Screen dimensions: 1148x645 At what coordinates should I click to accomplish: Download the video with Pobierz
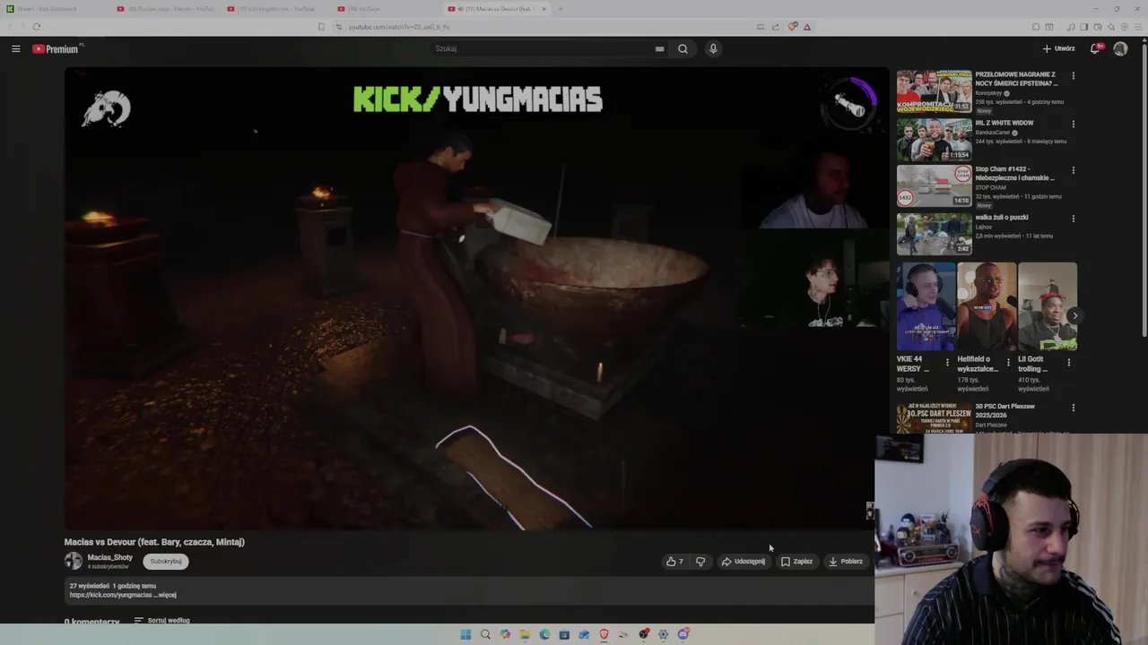click(x=846, y=562)
